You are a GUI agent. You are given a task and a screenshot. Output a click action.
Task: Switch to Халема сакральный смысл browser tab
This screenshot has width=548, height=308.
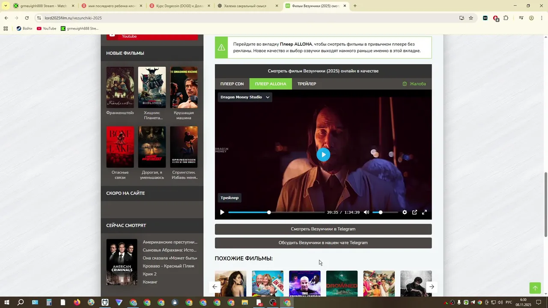[247, 6]
